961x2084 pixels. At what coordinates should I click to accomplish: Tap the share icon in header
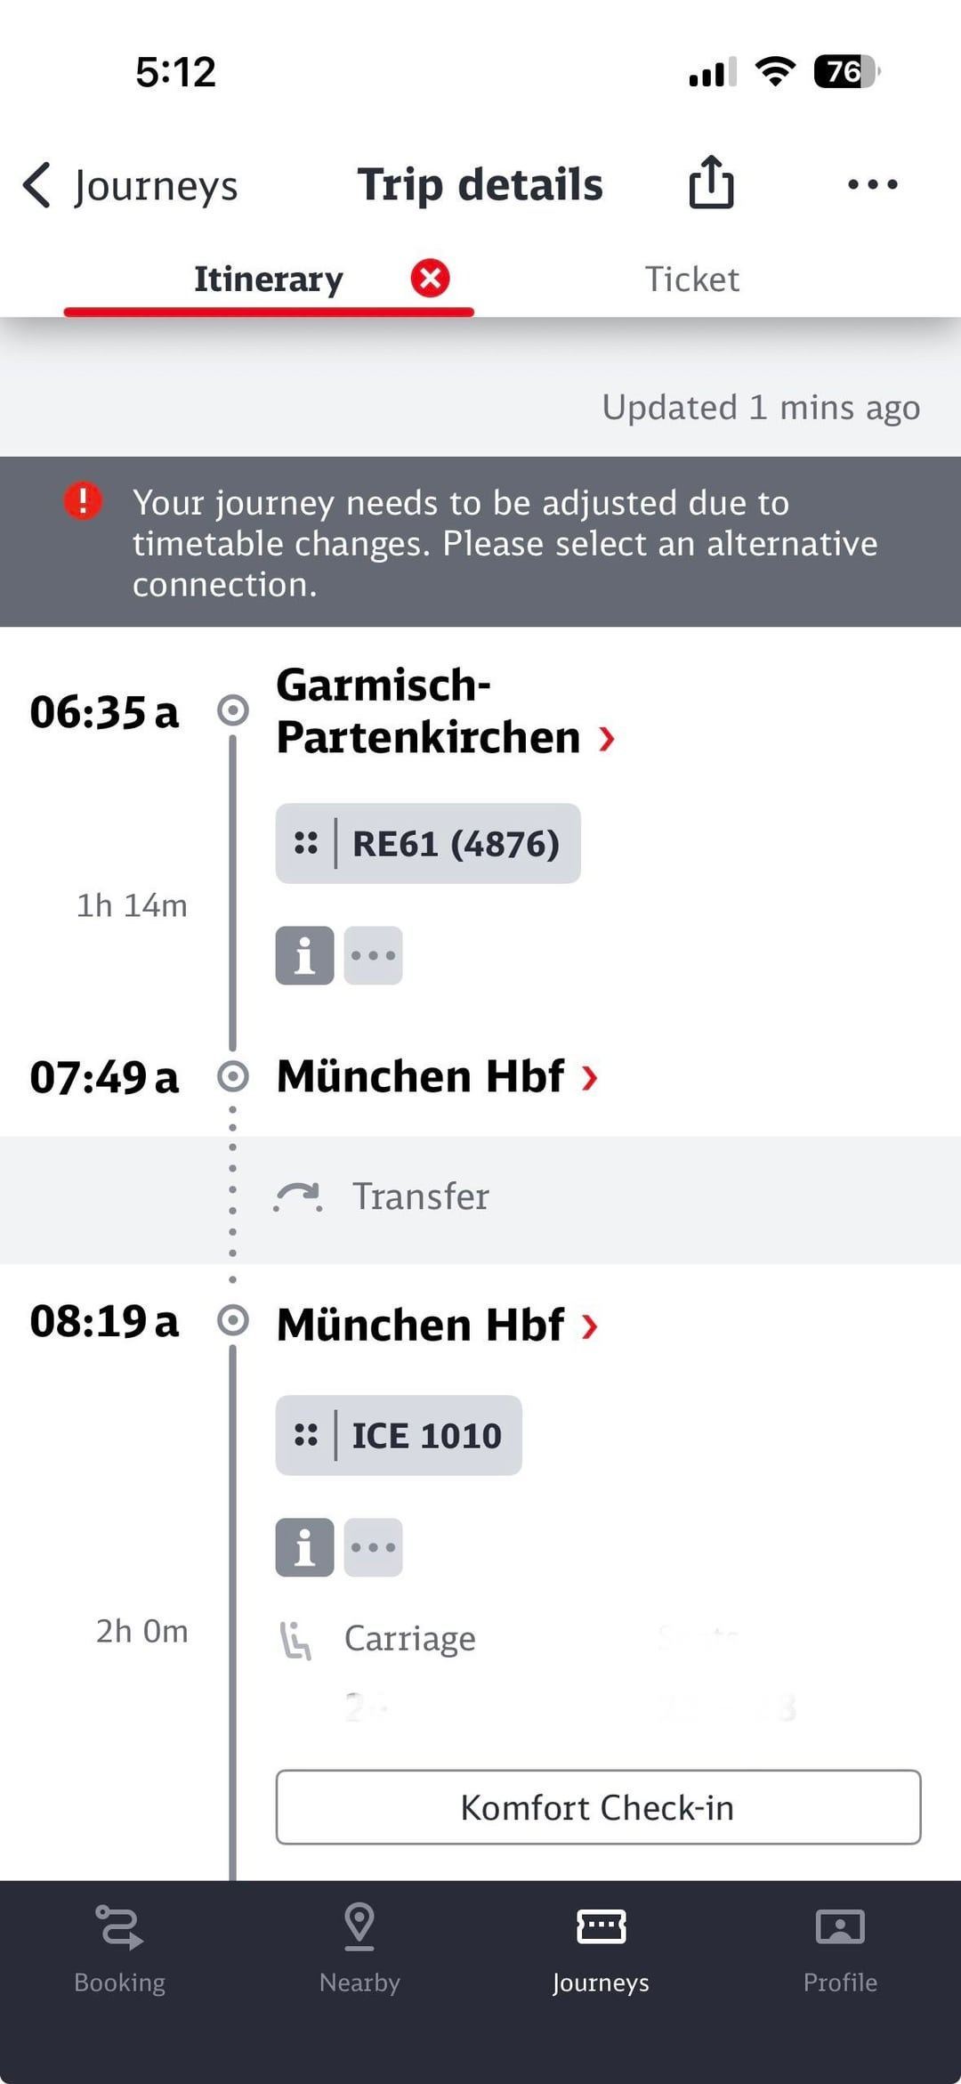[x=711, y=183]
